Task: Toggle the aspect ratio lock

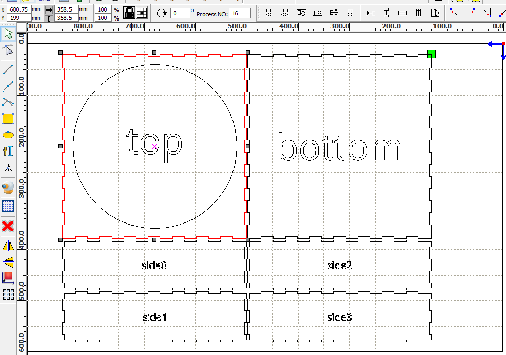Action: pyautogui.click(x=129, y=13)
